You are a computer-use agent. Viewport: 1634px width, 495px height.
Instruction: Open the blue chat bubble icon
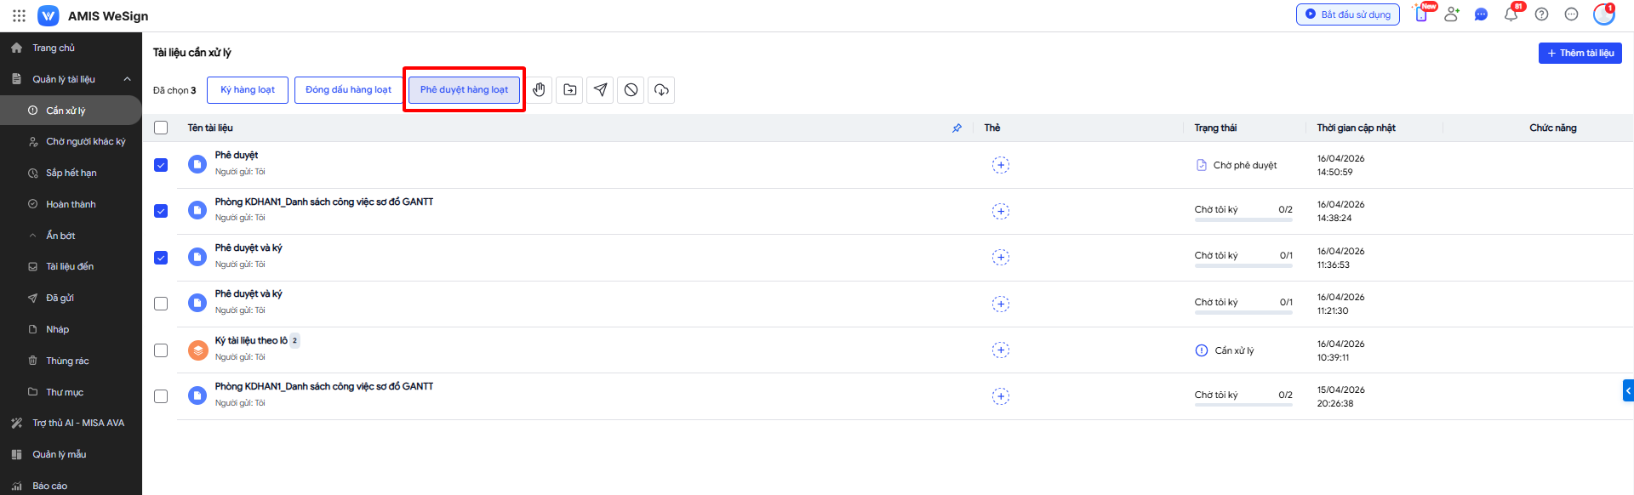coord(1481,14)
